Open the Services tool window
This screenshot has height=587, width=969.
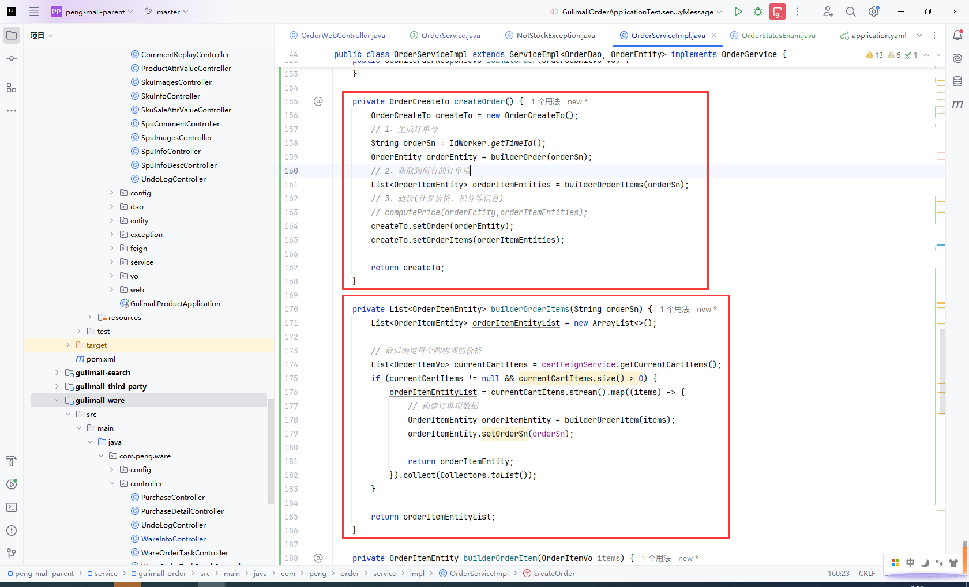pyautogui.click(x=12, y=484)
